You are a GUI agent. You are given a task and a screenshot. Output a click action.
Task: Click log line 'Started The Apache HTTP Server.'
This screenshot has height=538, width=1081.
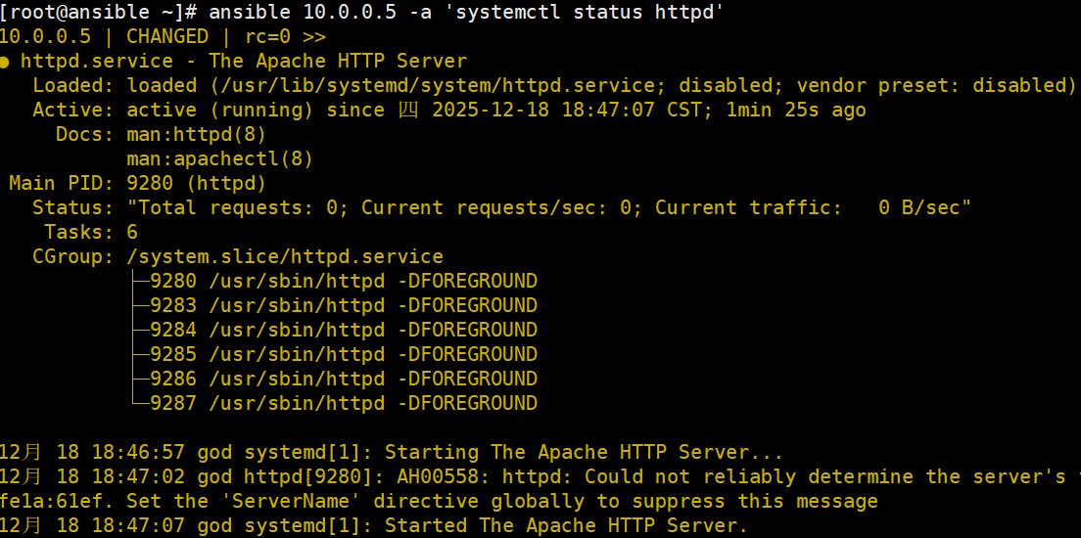566,526
